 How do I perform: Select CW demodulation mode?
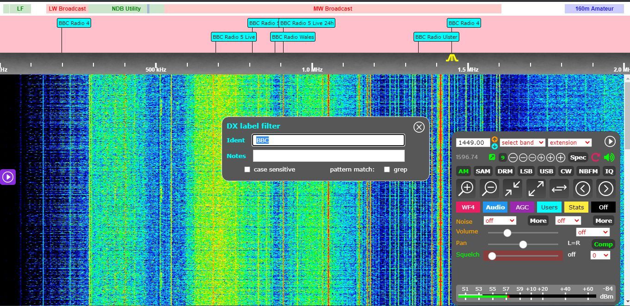(x=566, y=171)
